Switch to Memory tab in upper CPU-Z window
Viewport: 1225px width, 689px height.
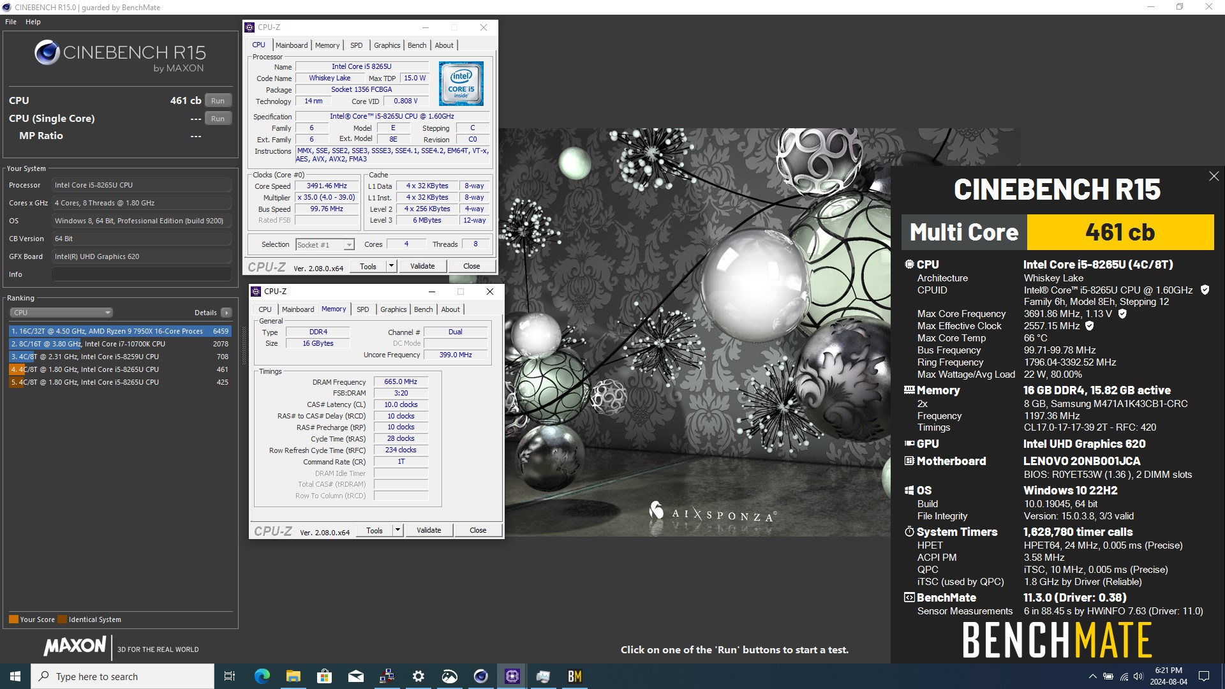[327, 45]
